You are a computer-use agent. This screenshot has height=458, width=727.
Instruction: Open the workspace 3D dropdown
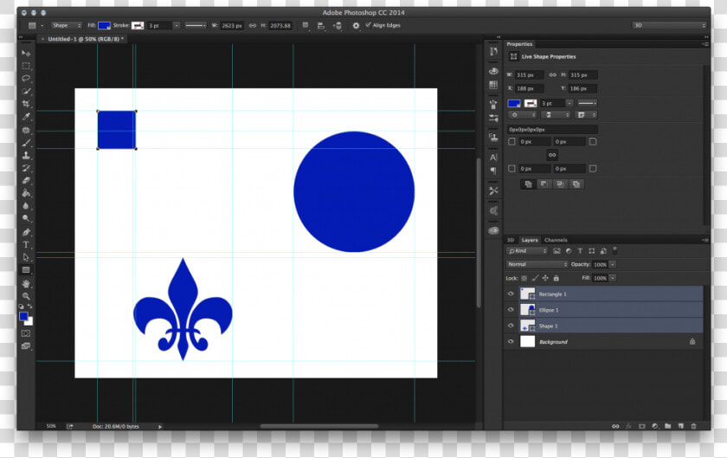(669, 25)
